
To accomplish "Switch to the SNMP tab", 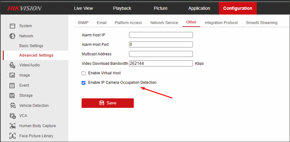I will pyautogui.click(x=83, y=23).
